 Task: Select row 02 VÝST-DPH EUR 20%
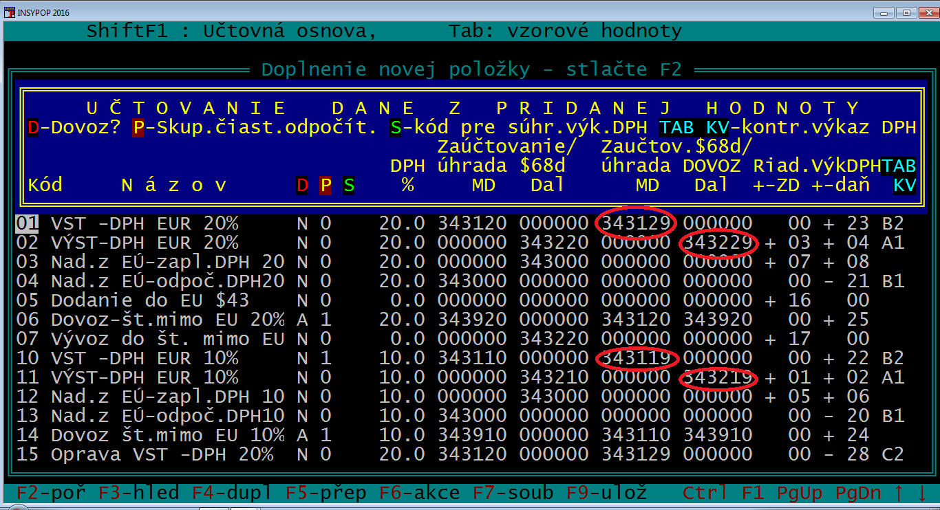[460, 243]
